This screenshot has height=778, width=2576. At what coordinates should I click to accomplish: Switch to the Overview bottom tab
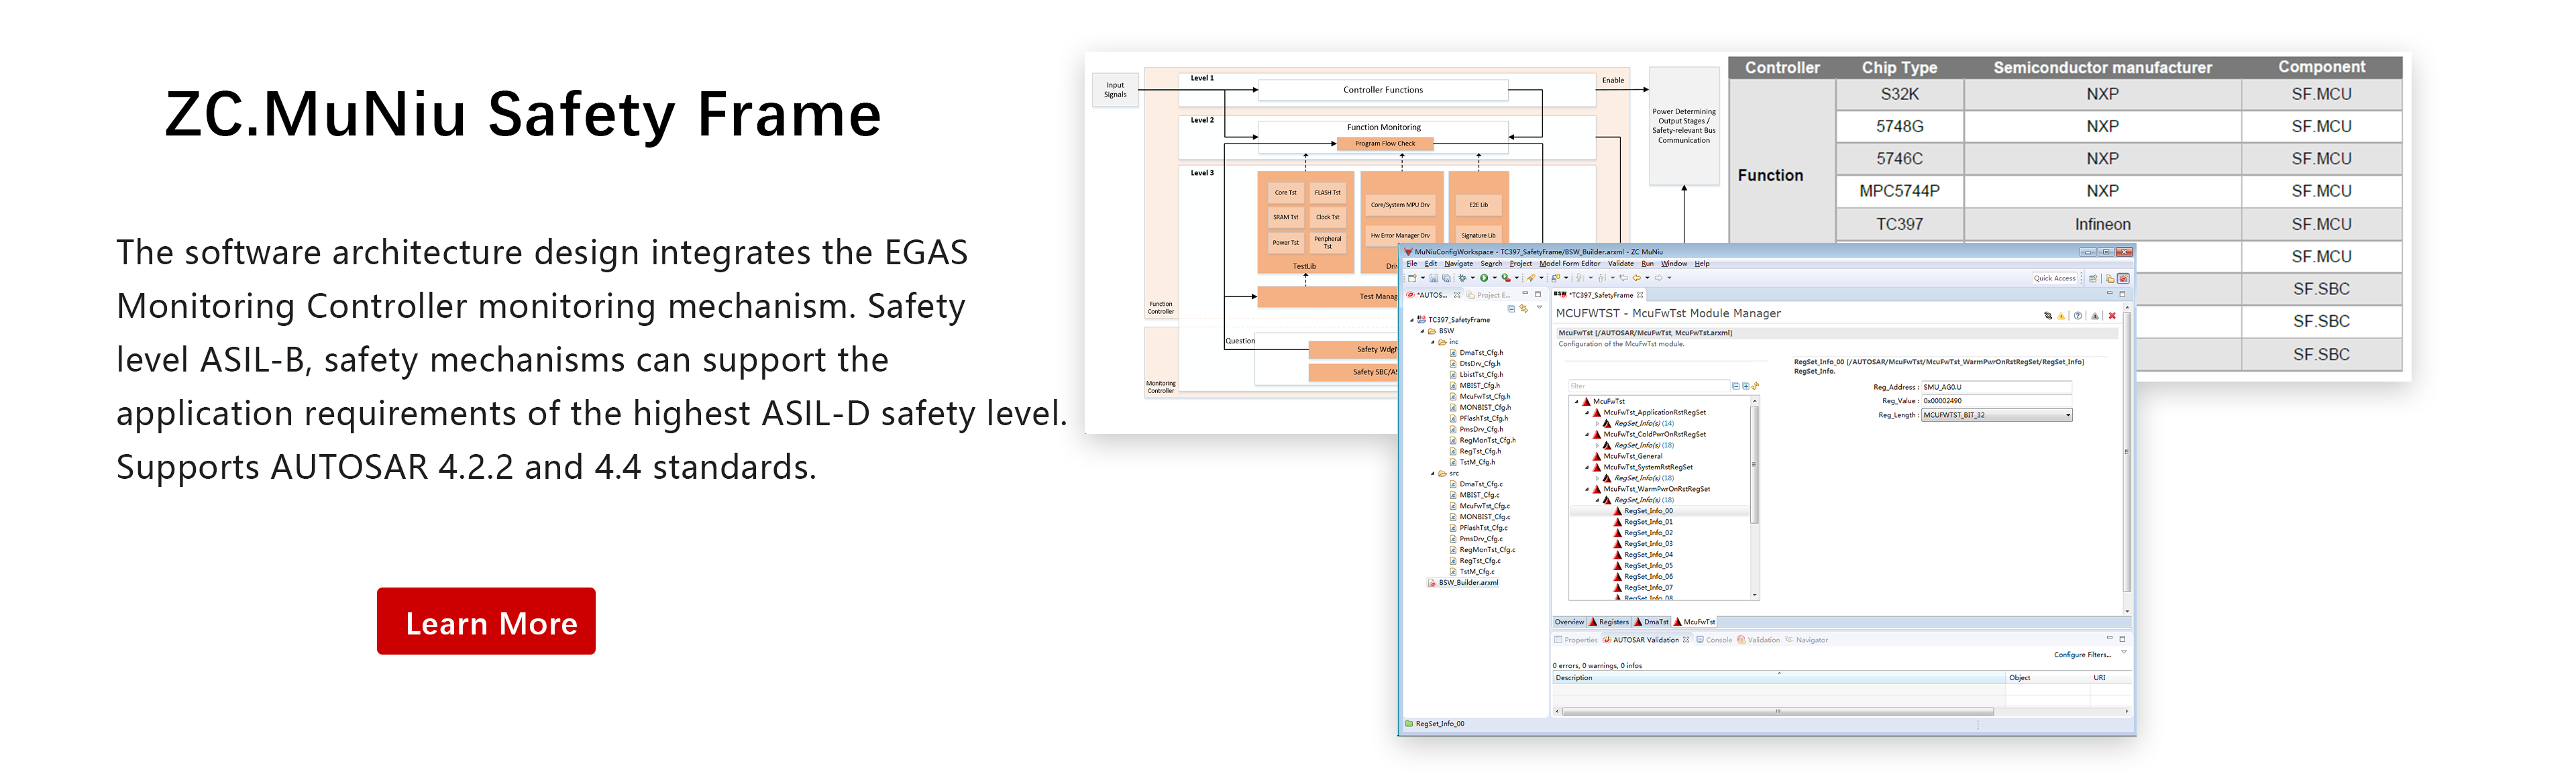(x=1570, y=622)
